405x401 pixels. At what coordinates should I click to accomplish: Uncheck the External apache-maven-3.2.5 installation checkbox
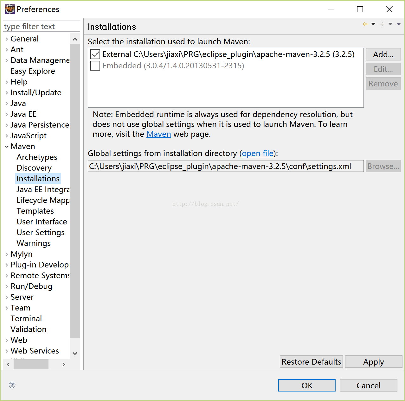pyautogui.click(x=95, y=54)
